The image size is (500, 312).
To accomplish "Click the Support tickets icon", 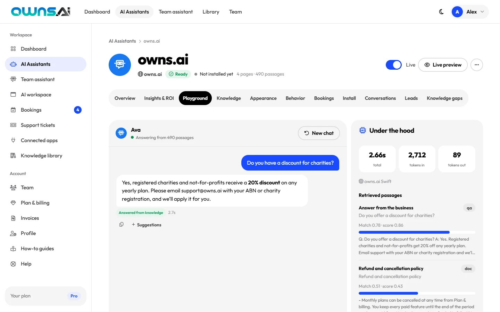I will 13,125.
